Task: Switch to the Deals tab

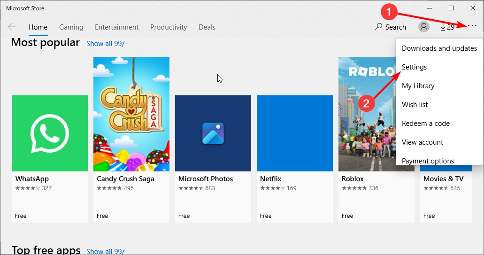Action: [207, 27]
